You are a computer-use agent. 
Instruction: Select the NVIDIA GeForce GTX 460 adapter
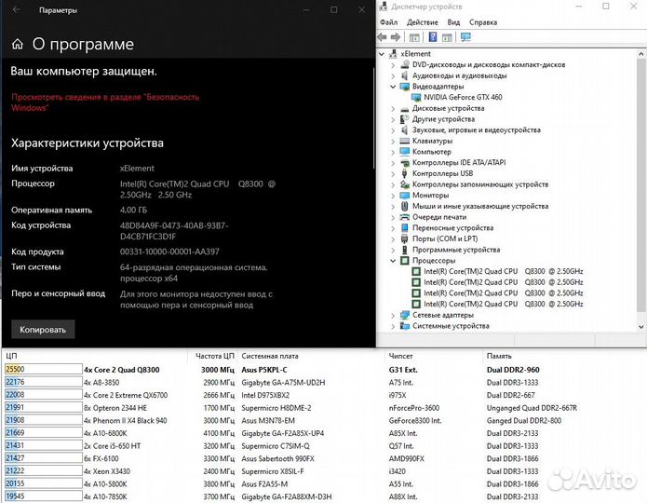pyautogui.click(x=463, y=98)
